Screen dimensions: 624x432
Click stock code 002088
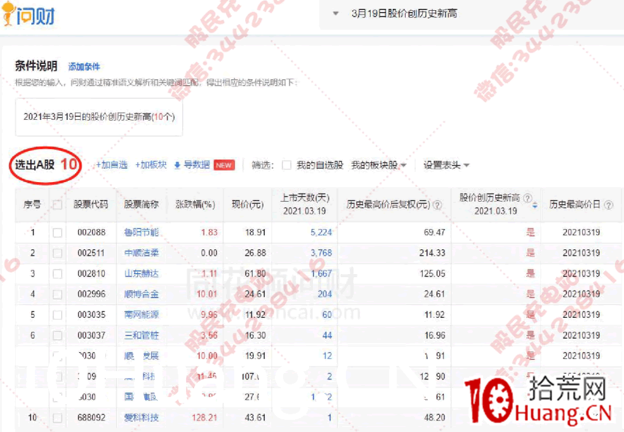point(91,232)
